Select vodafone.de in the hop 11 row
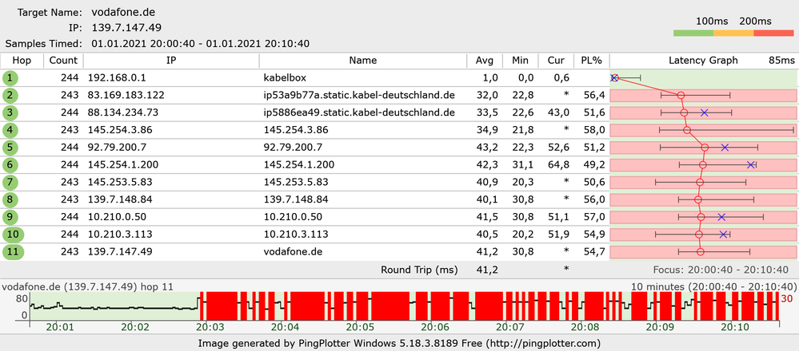Screen dimensions: 799x351 [x=293, y=252]
